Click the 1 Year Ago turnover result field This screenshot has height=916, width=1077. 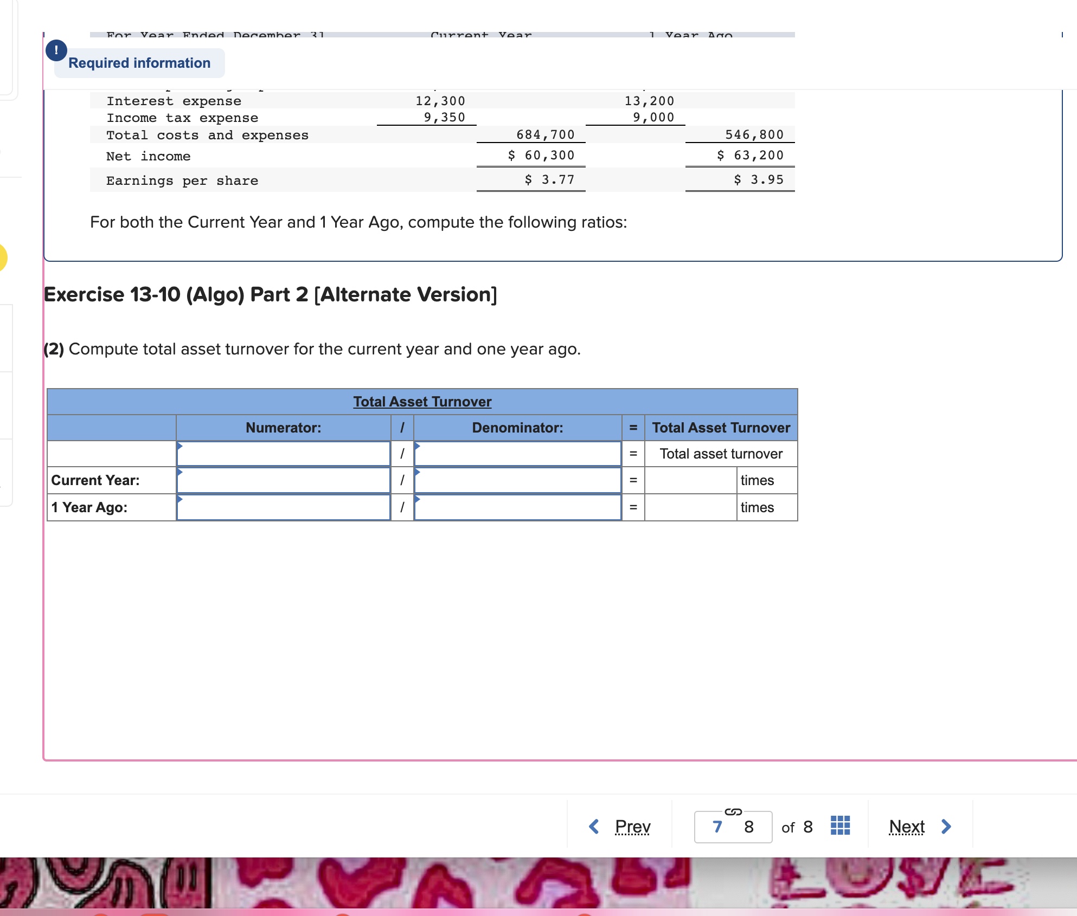[x=690, y=507]
